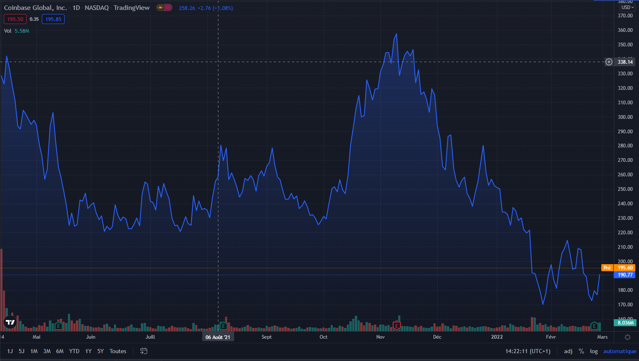Click the earnings marker near Mars

coord(594,326)
